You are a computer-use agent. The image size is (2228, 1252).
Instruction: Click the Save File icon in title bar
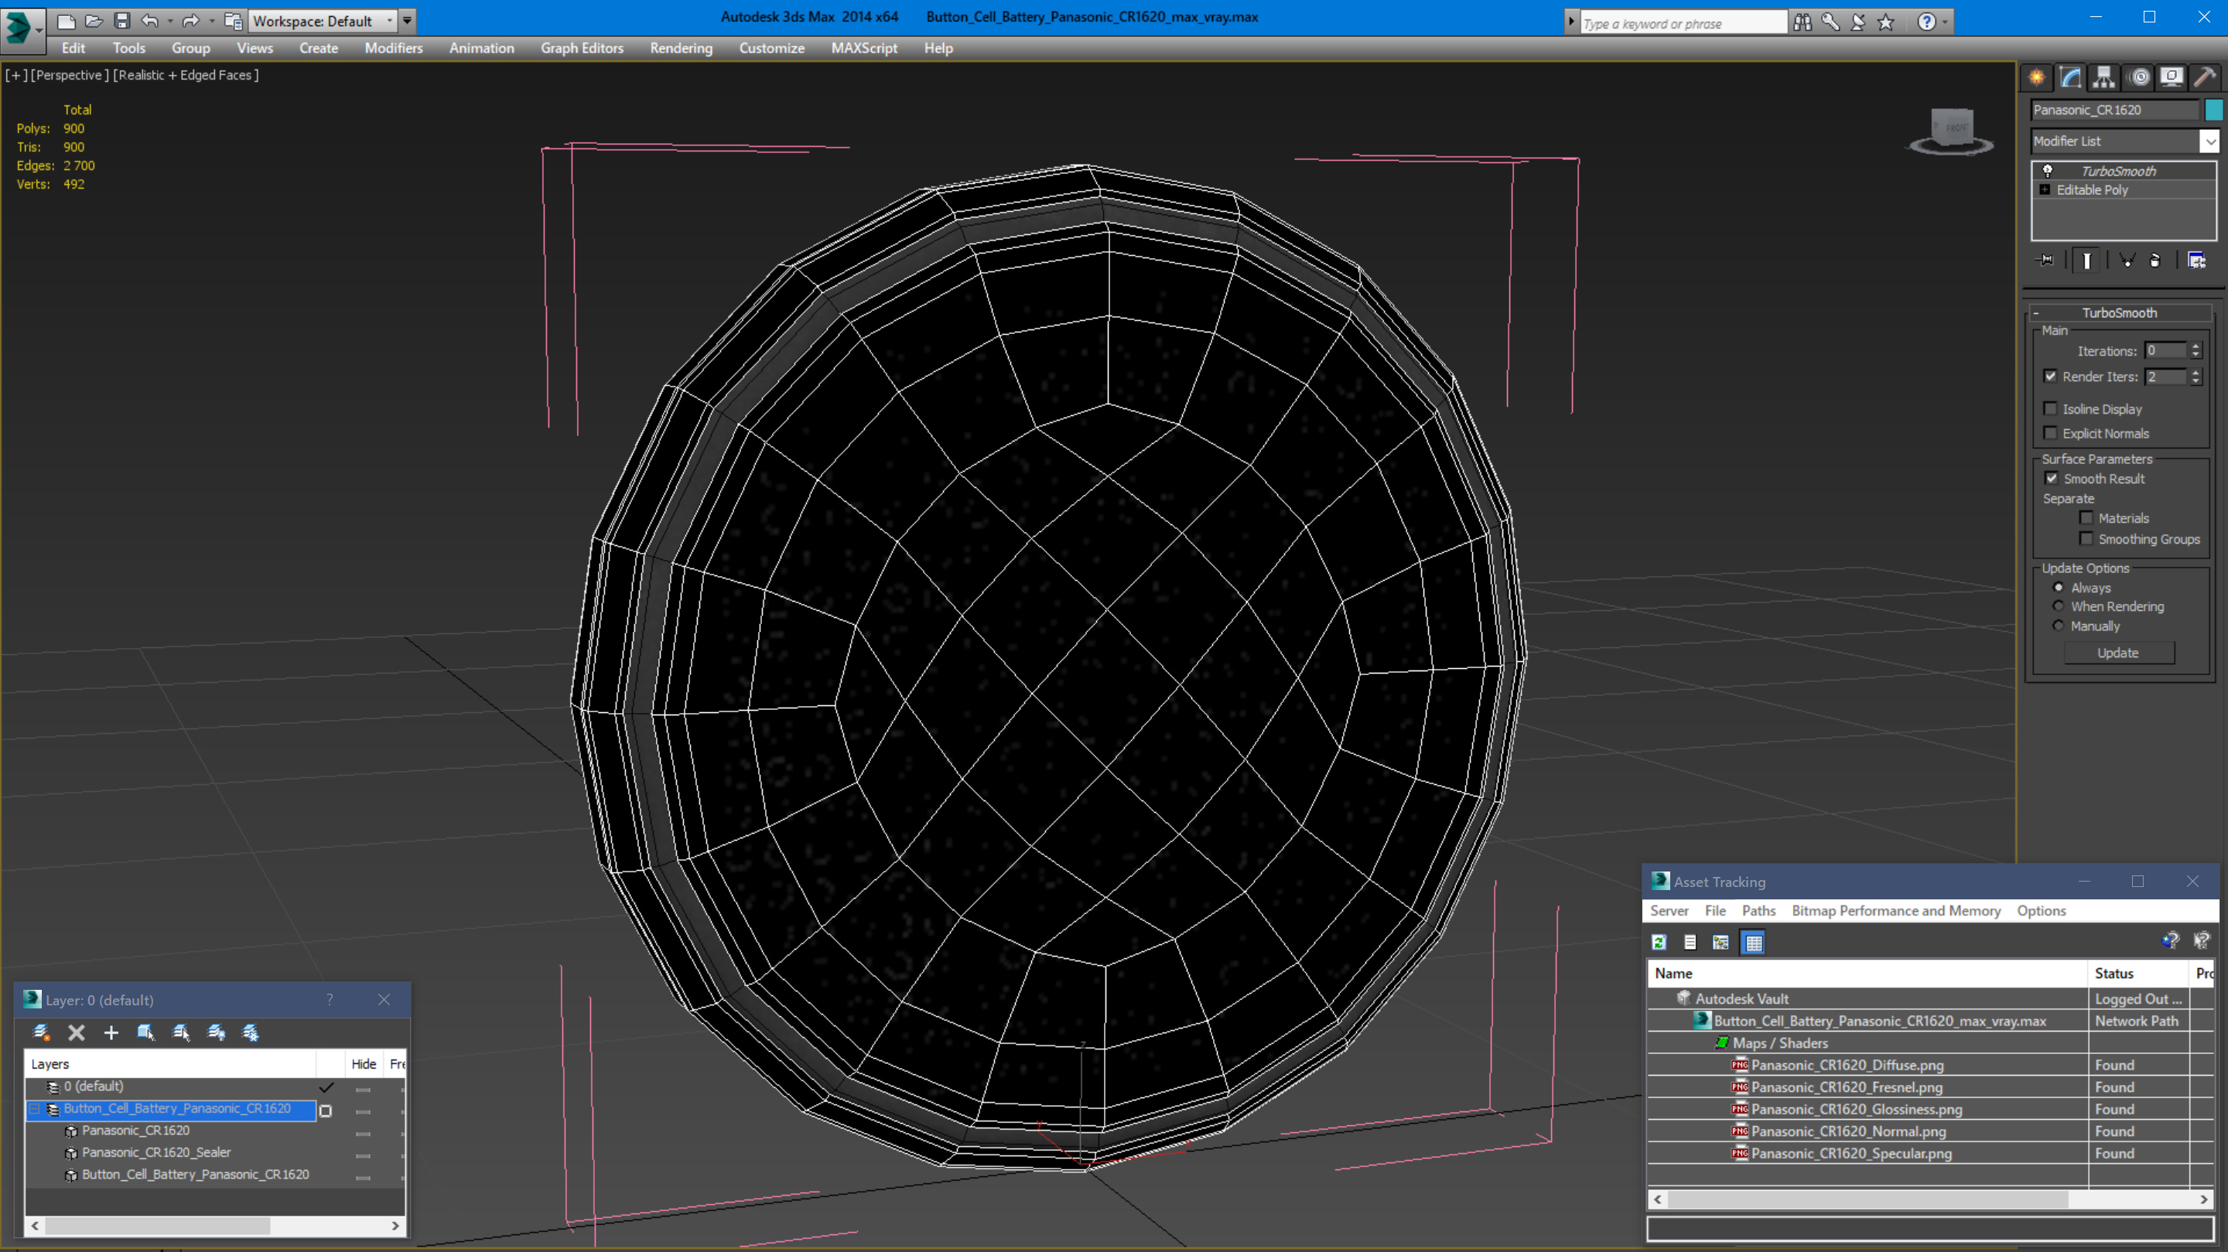(x=122, y=21)
